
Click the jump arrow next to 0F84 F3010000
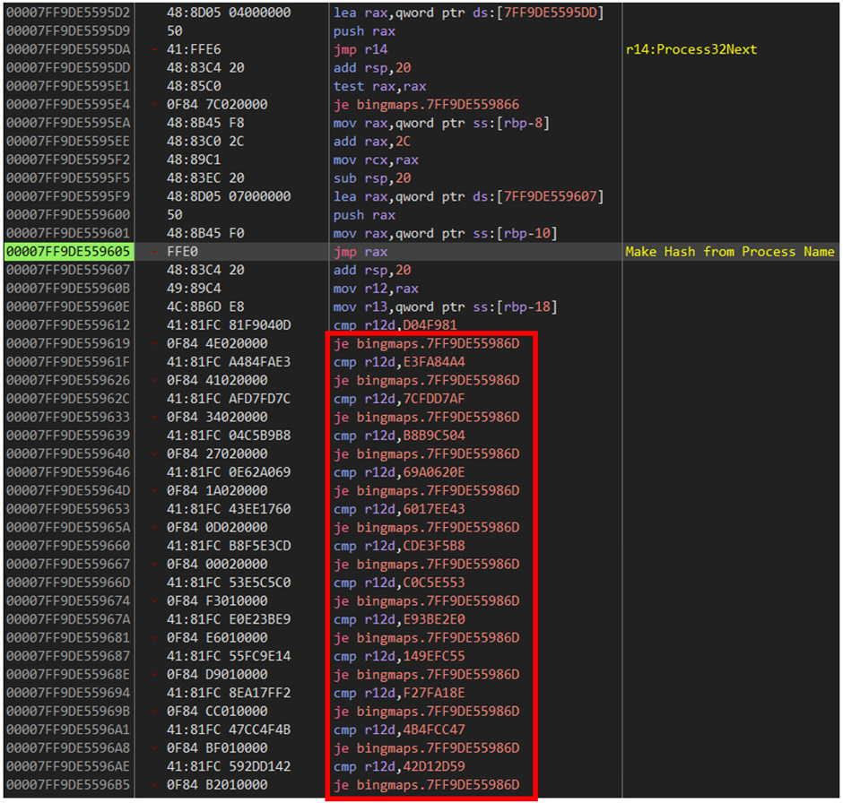[x=155, y=601]
